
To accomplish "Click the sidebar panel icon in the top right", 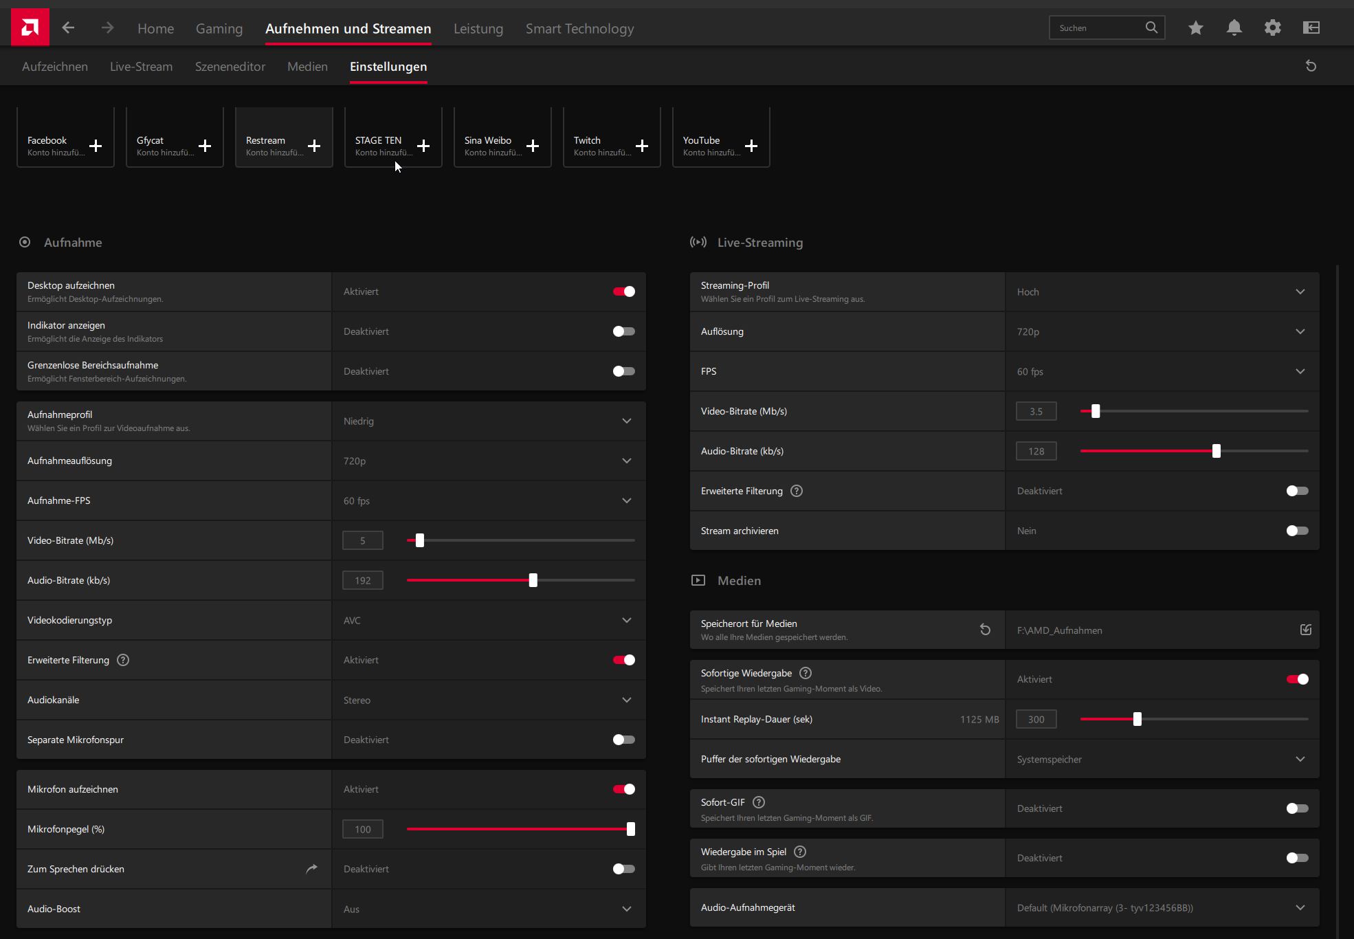I will (x=1311, y=27).
